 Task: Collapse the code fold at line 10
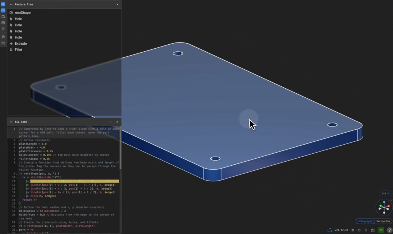pyautogui.click(x=17, y=177)
